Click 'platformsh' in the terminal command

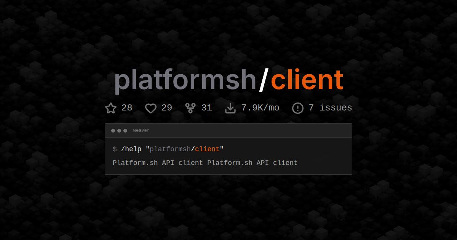(170, 149)
